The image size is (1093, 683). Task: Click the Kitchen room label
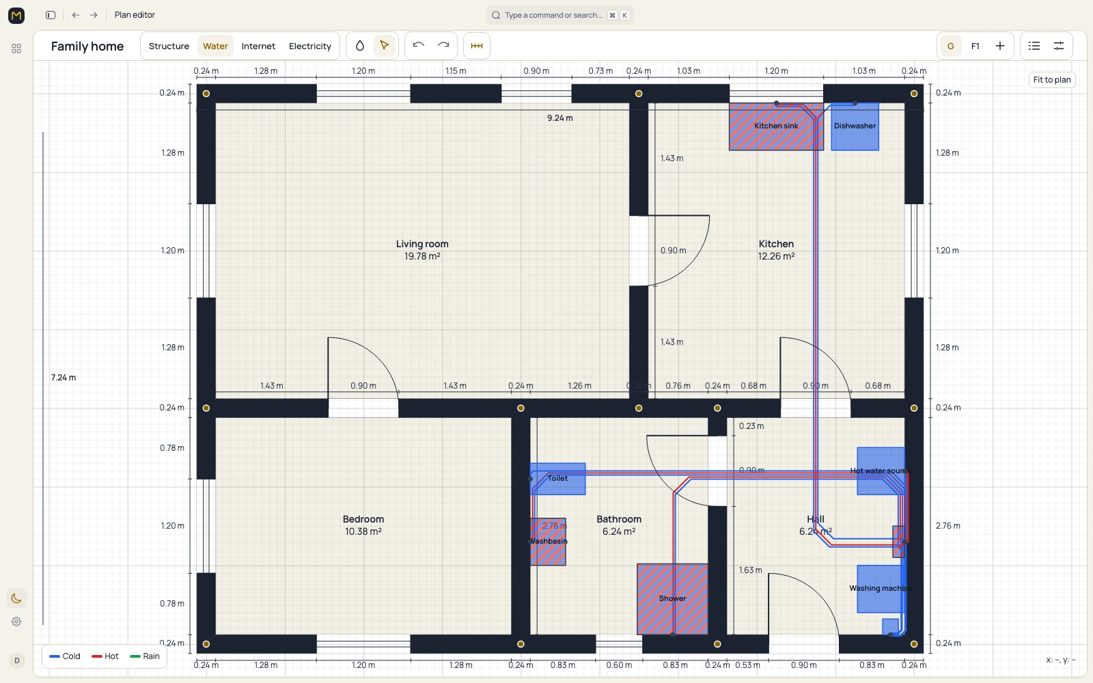(776, 244)
